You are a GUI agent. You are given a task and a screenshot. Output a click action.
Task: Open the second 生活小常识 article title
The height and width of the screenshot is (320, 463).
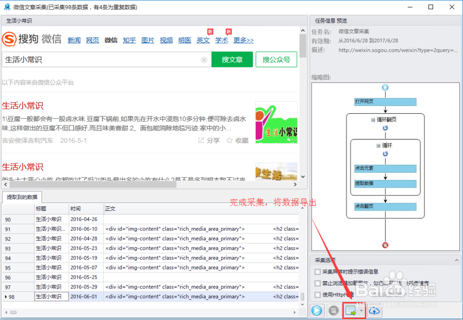[x=23, y=167]
